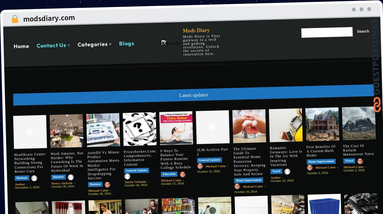Open 3LM Archive Part 2 title

pos(213,152)
